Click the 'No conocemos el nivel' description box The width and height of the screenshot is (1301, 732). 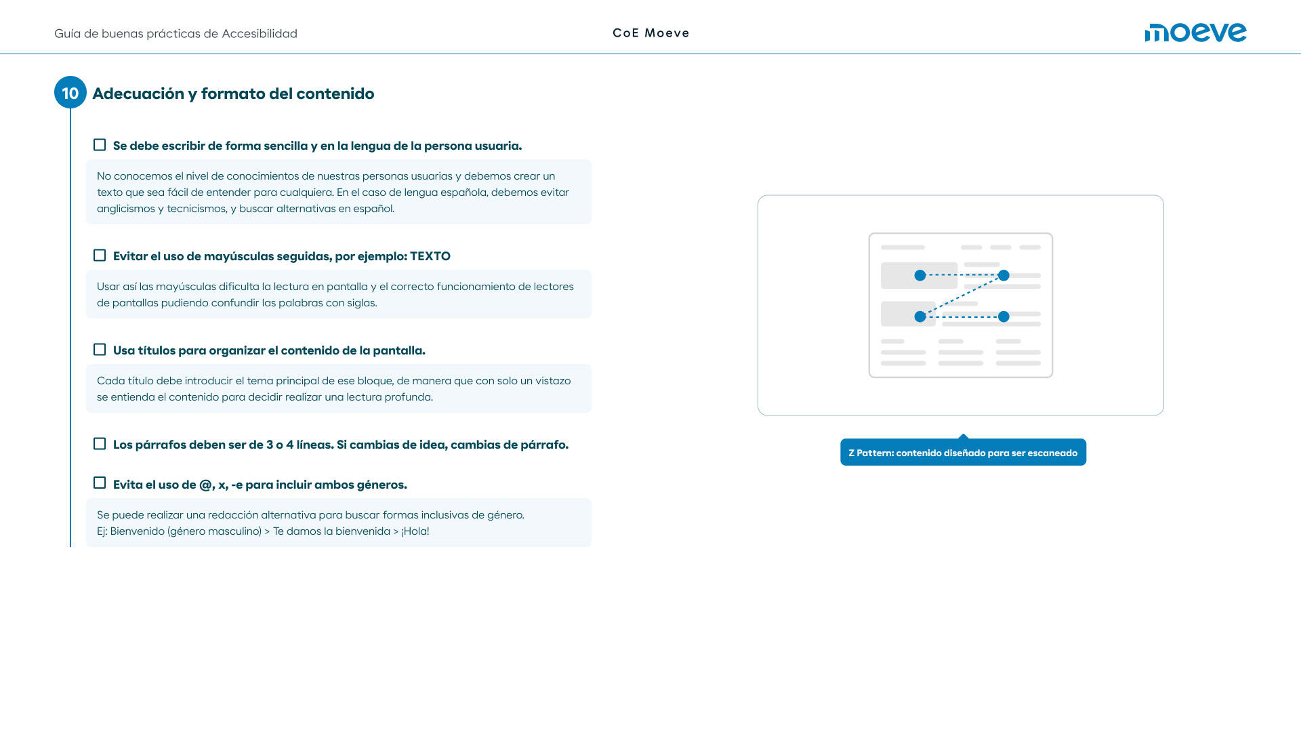tap(338, 192)
